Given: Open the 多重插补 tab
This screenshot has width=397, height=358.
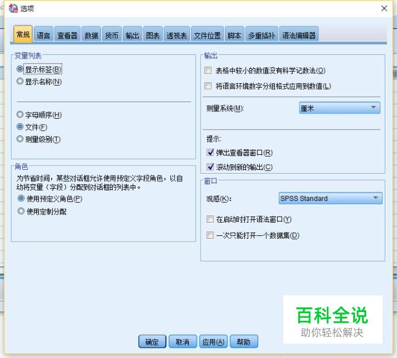Looking at the screenshot, I should click(262, 35).
